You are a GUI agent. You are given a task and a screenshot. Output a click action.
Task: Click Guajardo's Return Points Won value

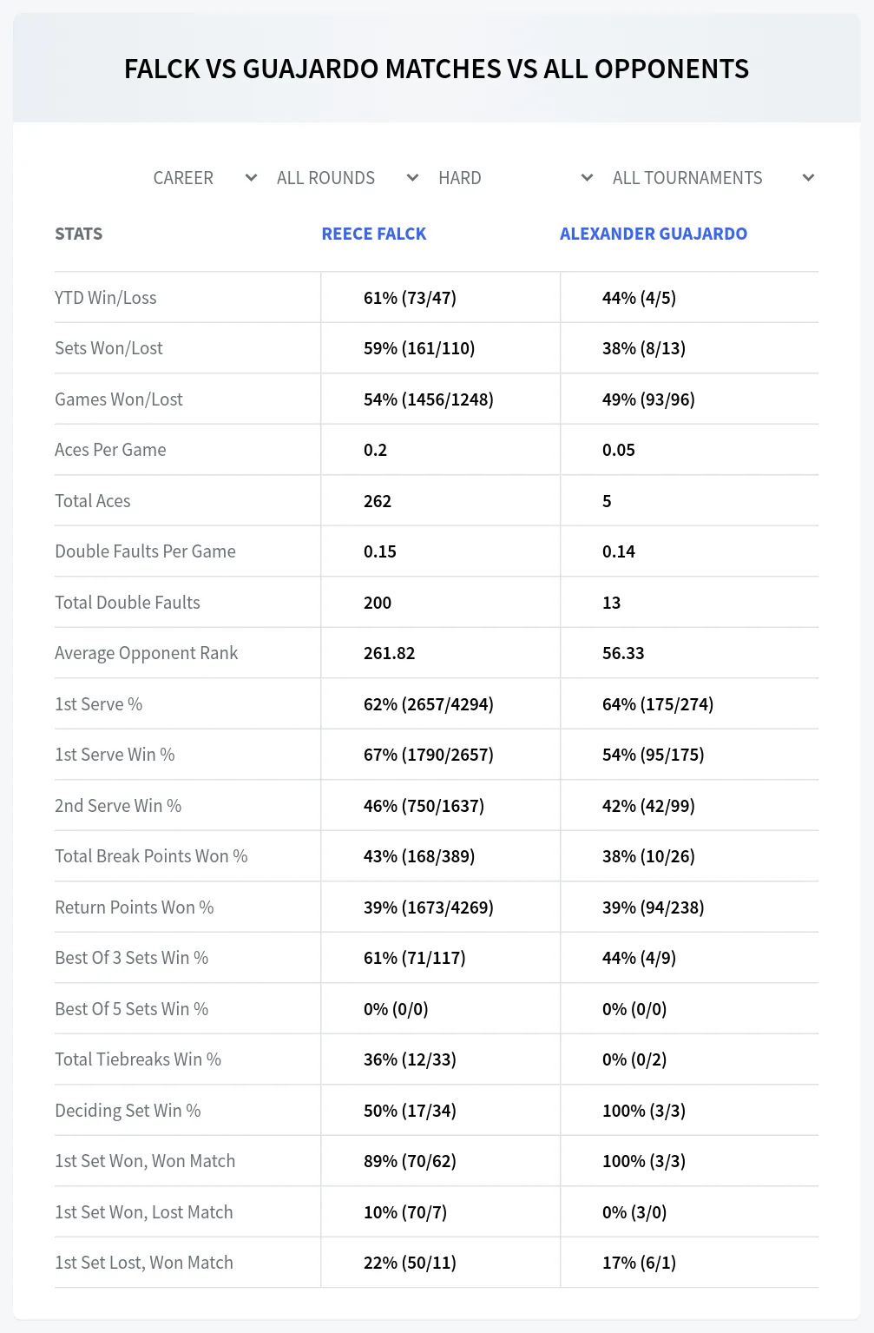click(x=654, y=907)
